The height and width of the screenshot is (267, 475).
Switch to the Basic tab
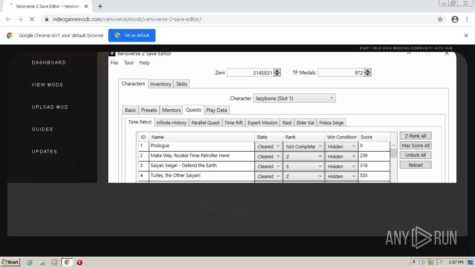[x=130, y=110]
